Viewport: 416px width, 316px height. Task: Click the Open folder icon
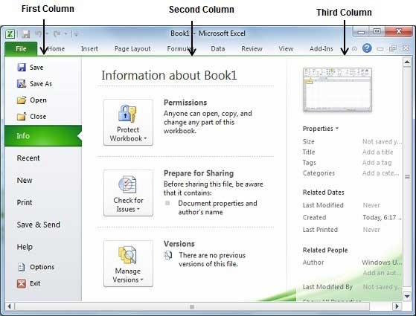[x=22, y=100]
